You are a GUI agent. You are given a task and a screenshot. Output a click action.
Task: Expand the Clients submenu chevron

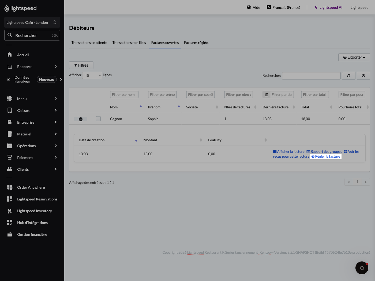[x=56, y=169]
